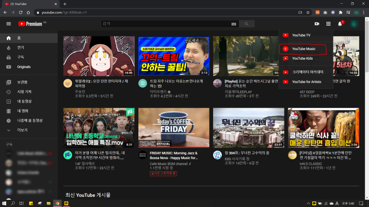
Task: Open the account avatar menu
Action: tap(354, 24)
